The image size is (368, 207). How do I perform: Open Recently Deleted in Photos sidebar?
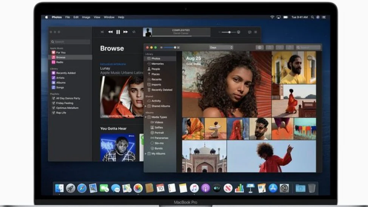(160, 90)
